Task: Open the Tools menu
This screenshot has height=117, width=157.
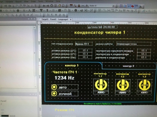Action: (40, 1)
